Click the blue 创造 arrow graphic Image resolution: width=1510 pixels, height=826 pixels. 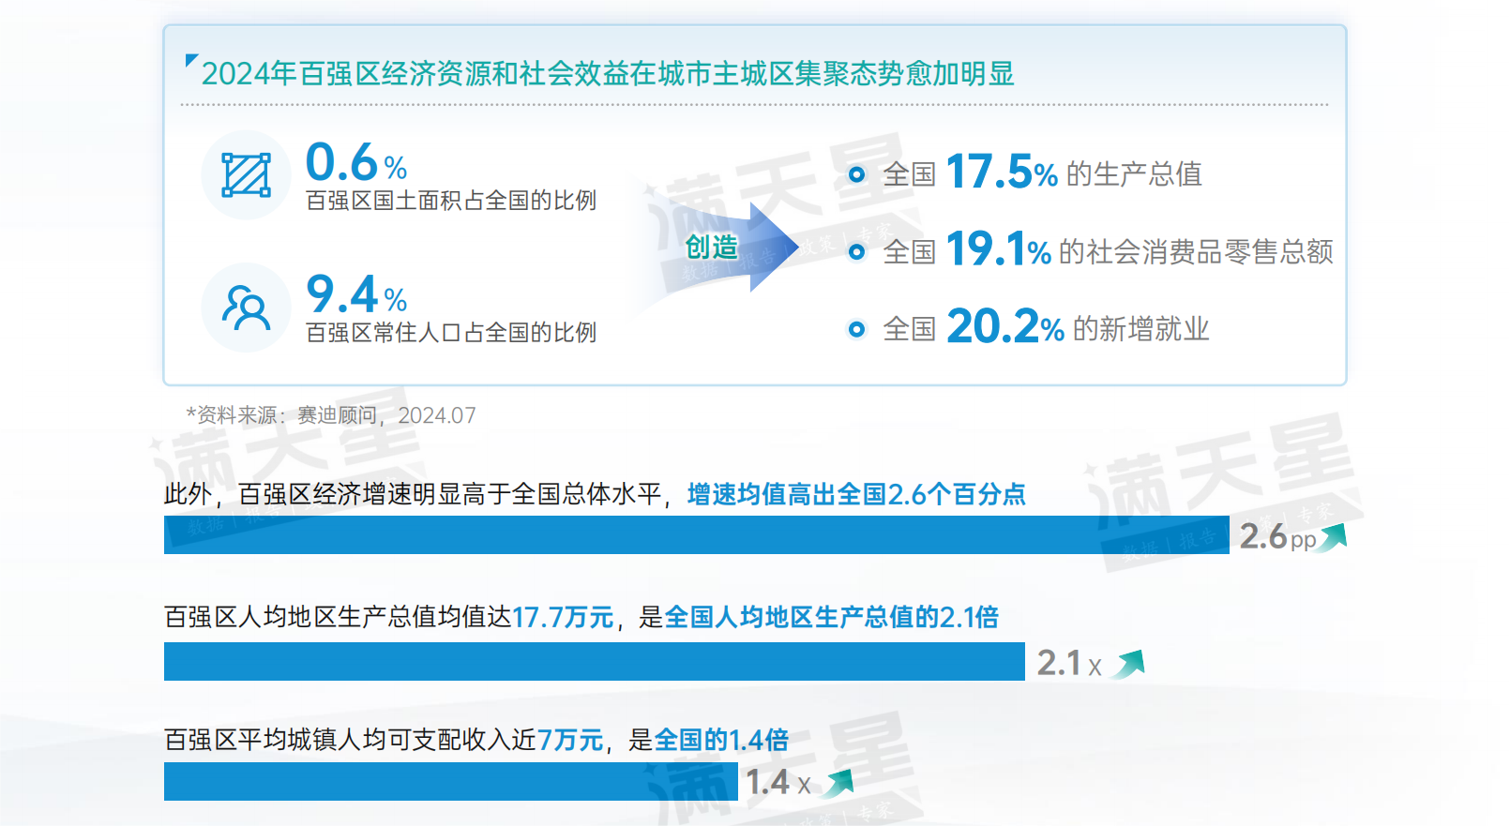[722, 248]
